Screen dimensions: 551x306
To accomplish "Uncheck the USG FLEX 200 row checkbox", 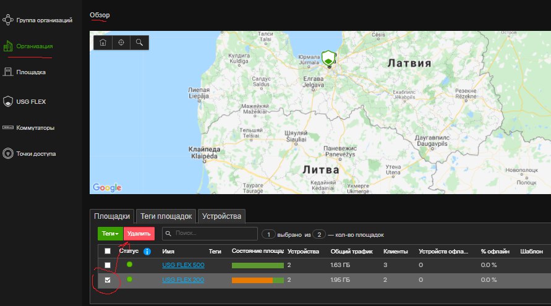I will pyautogui.click(x=108, y=280).
